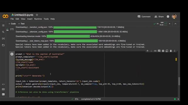Open more cell actions menu
This screenshot has height=105, width=188.
pyautogui.click(x=175, y=51)
